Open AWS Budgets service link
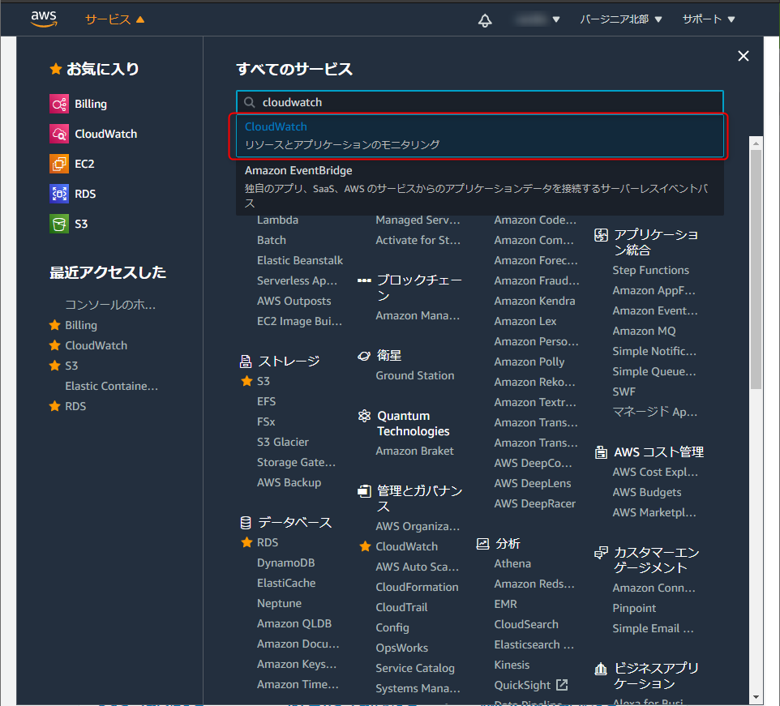Screen dimensions: 780x706 647,492
